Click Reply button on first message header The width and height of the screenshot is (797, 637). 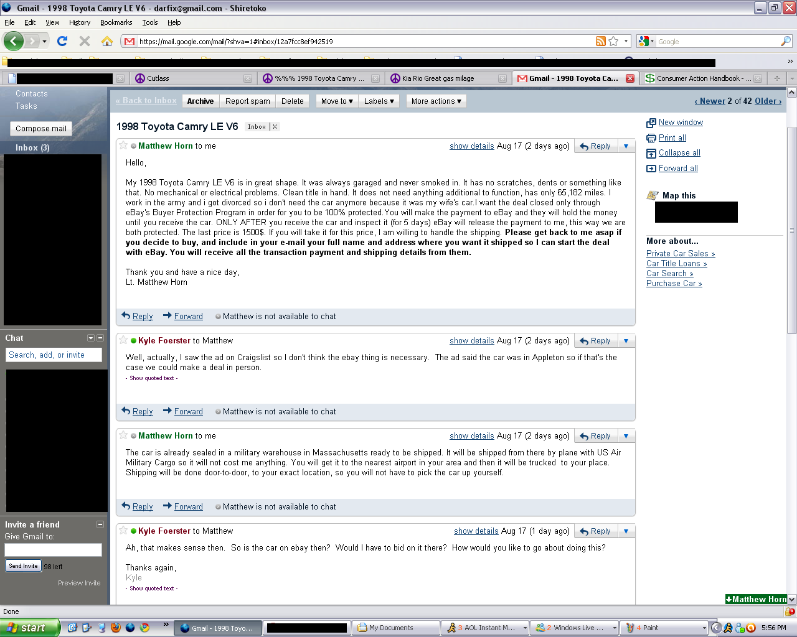coord(595,146)
